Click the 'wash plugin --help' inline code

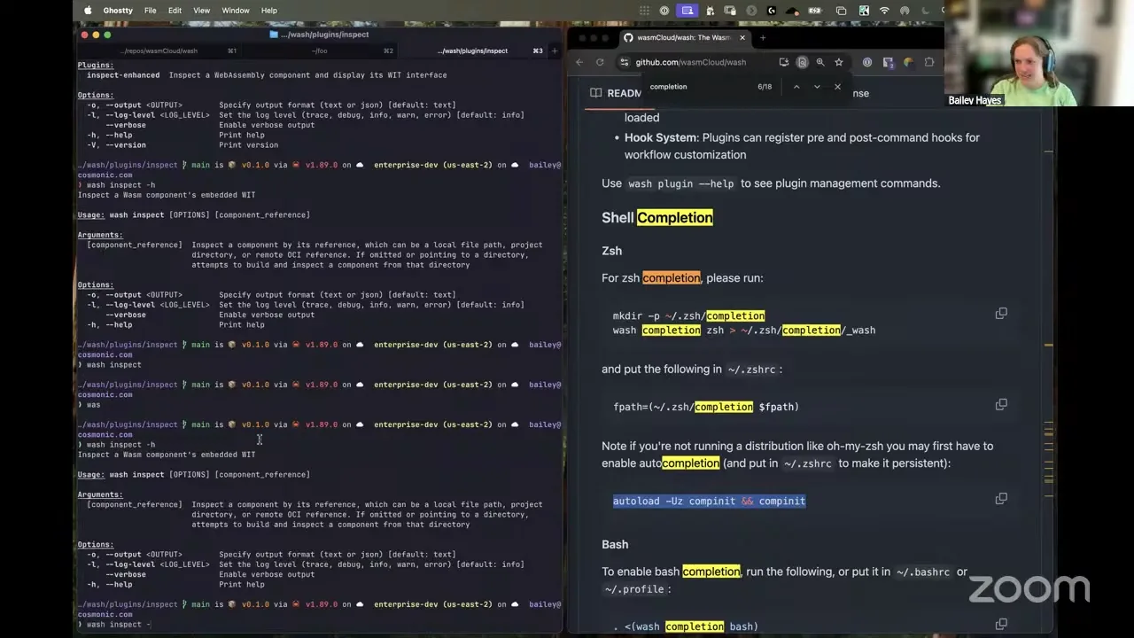point(680,183)
